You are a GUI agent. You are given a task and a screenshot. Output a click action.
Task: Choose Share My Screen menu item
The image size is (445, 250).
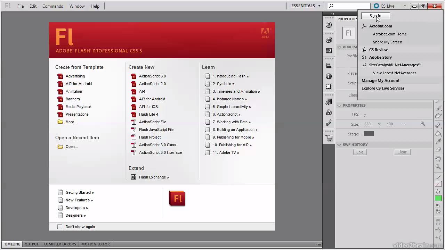[387, 42]
